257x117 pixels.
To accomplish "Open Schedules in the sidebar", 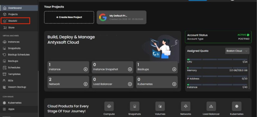I will tap(19, 68).
